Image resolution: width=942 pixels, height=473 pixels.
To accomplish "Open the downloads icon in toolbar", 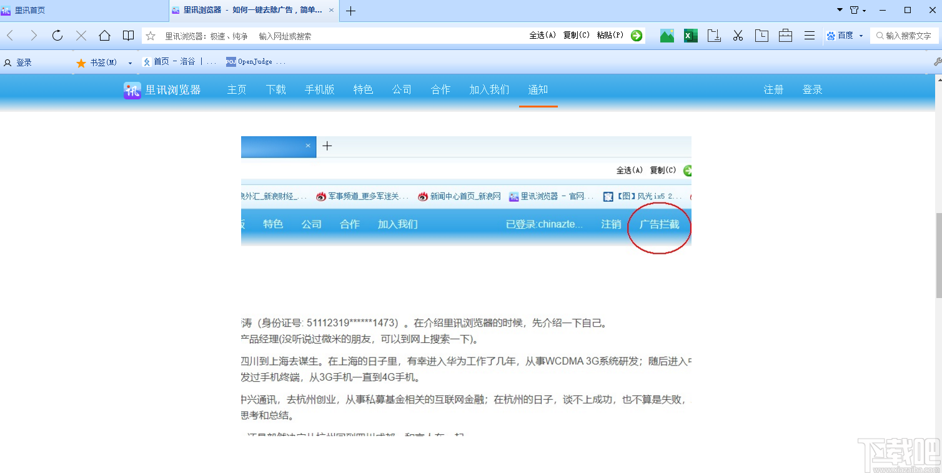I will pos(714,36).
